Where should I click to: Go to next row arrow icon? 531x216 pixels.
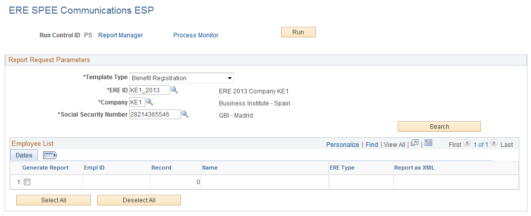pyautogui.click(x=494, y=143)
